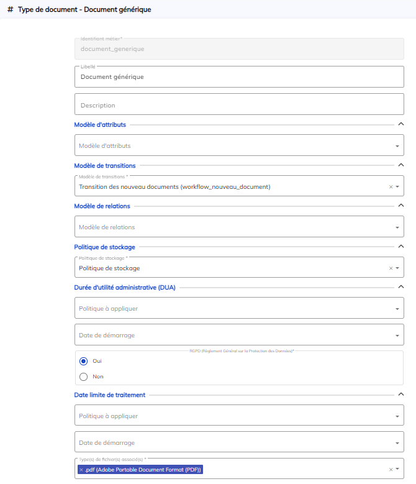
Task: Collapse the Durée d'utilité administrative section
Action: pos(400,287)
